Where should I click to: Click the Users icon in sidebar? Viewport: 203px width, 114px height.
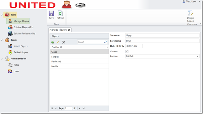coord(10,71)
